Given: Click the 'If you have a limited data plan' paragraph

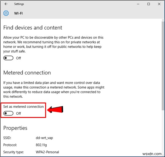Looking at the screenshot, I should [x=54, y=90].
